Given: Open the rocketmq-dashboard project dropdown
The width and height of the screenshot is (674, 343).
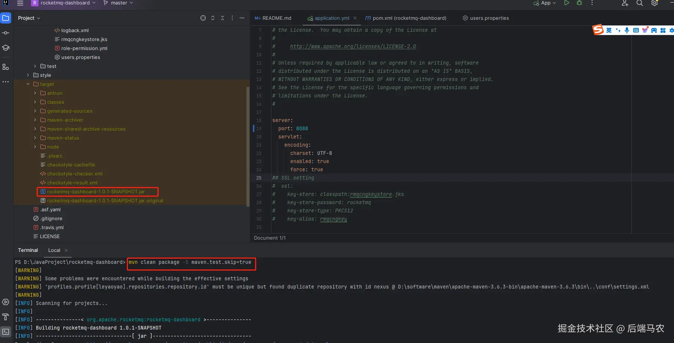Looking at the screenshot, I should pyautogui.click(x=64, y=3).
